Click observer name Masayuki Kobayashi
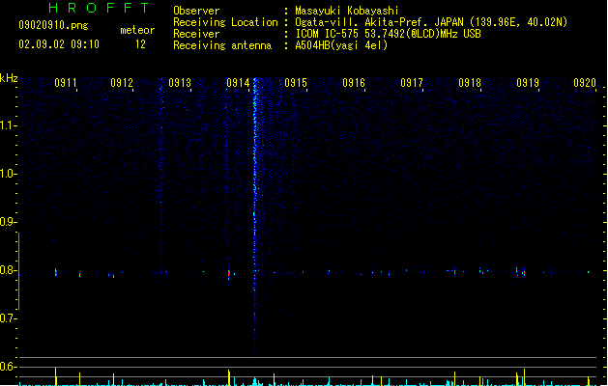This screenshot has width=608, height=386. tap(347, 11)
